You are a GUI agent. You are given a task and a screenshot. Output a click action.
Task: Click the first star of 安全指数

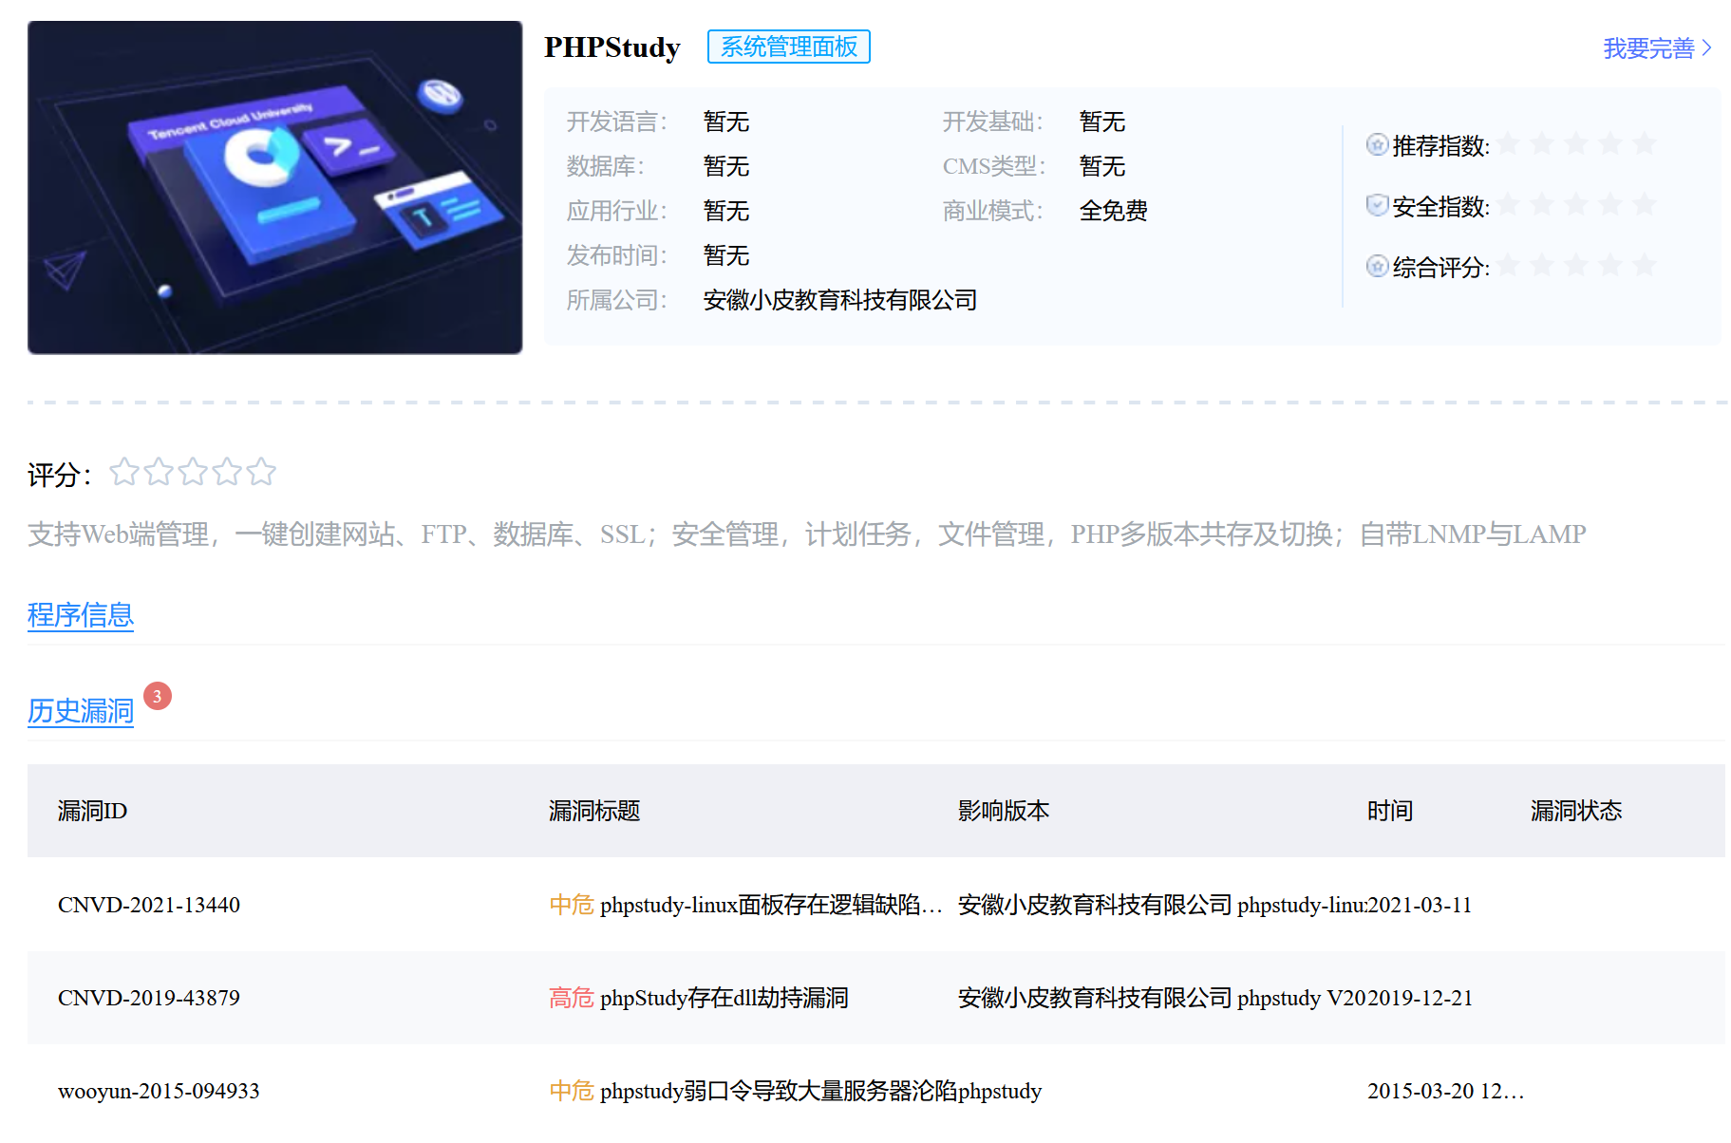1508,204
